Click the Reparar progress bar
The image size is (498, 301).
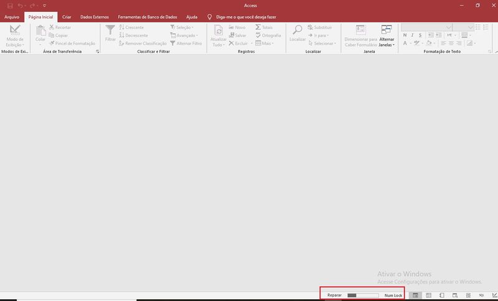(x=363, y=295)
